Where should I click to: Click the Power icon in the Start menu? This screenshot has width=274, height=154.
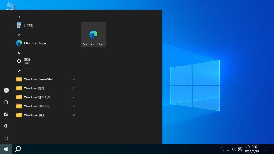tap(6, 138)
